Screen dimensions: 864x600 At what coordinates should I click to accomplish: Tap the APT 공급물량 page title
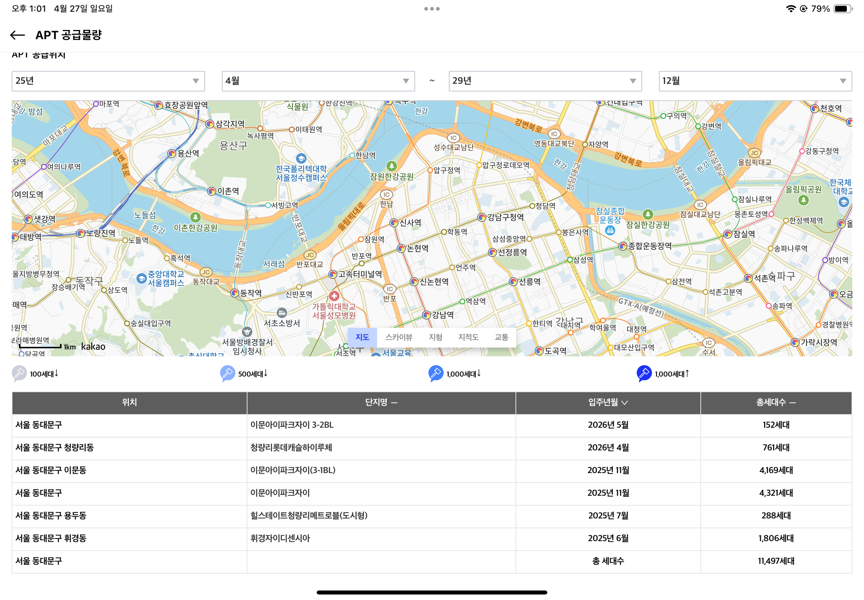68,35
